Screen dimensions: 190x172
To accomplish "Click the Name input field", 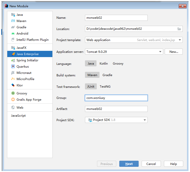I will coord(116,18).
